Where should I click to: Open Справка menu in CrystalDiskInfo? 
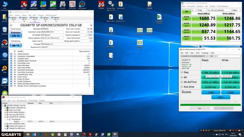click(x=41, y=15)
